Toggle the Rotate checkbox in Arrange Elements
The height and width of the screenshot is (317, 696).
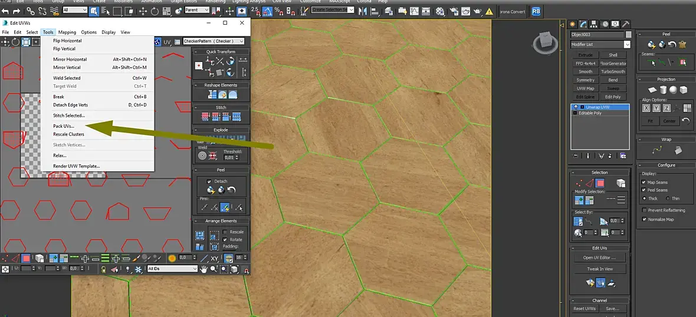[225, 240]
